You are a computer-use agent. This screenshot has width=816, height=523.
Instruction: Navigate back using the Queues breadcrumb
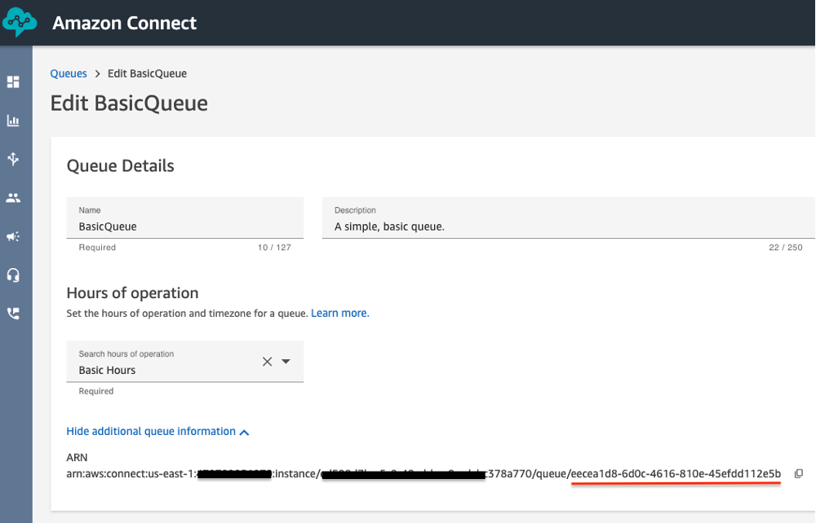point(68,73)
